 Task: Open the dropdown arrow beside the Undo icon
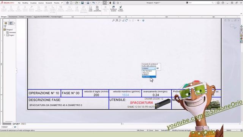[96, 3]
